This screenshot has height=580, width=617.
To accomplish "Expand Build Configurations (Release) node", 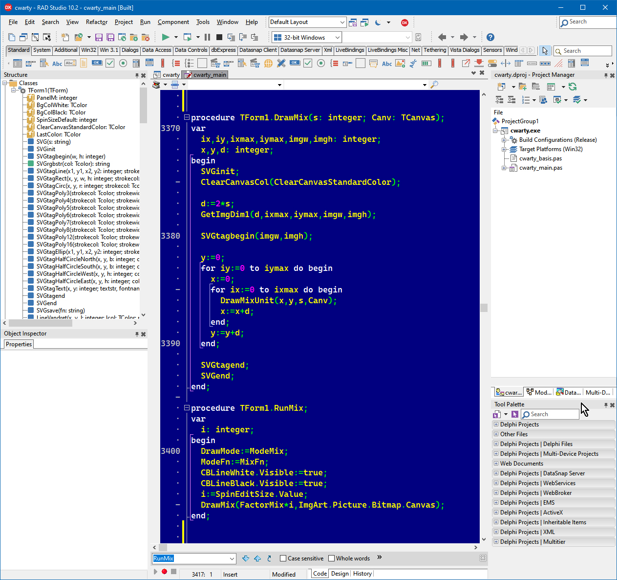I will pos(504,140).
